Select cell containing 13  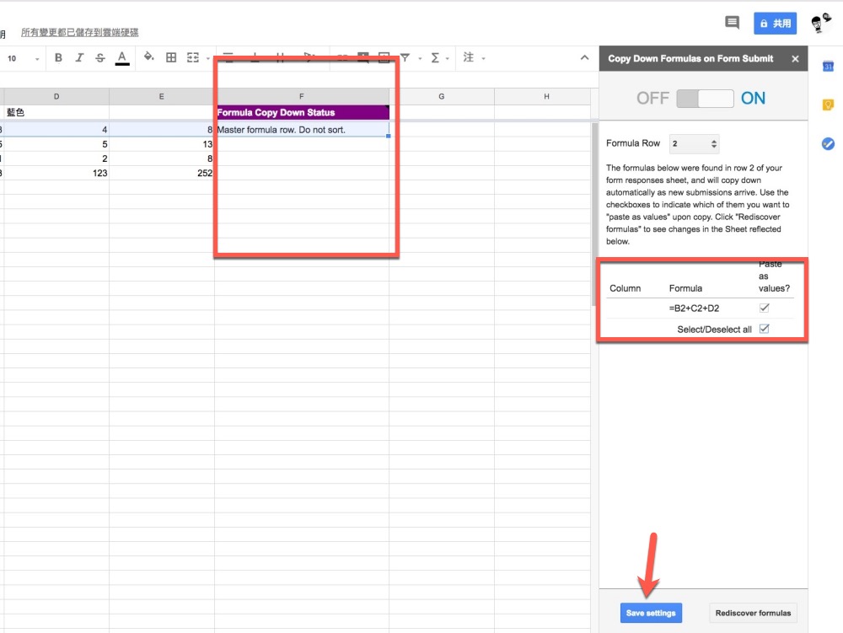point(161,144)
